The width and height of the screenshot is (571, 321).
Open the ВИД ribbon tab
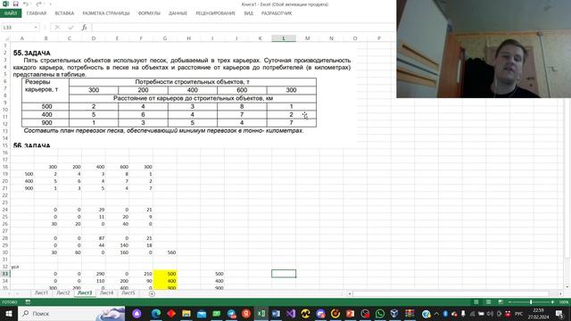tap(249, 13)
